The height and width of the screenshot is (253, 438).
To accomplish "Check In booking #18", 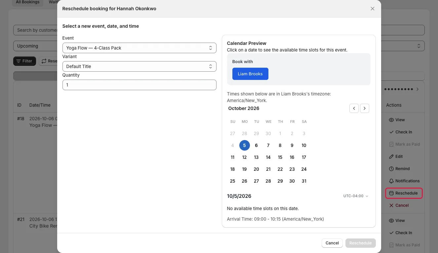I will (x=401, y=132).
